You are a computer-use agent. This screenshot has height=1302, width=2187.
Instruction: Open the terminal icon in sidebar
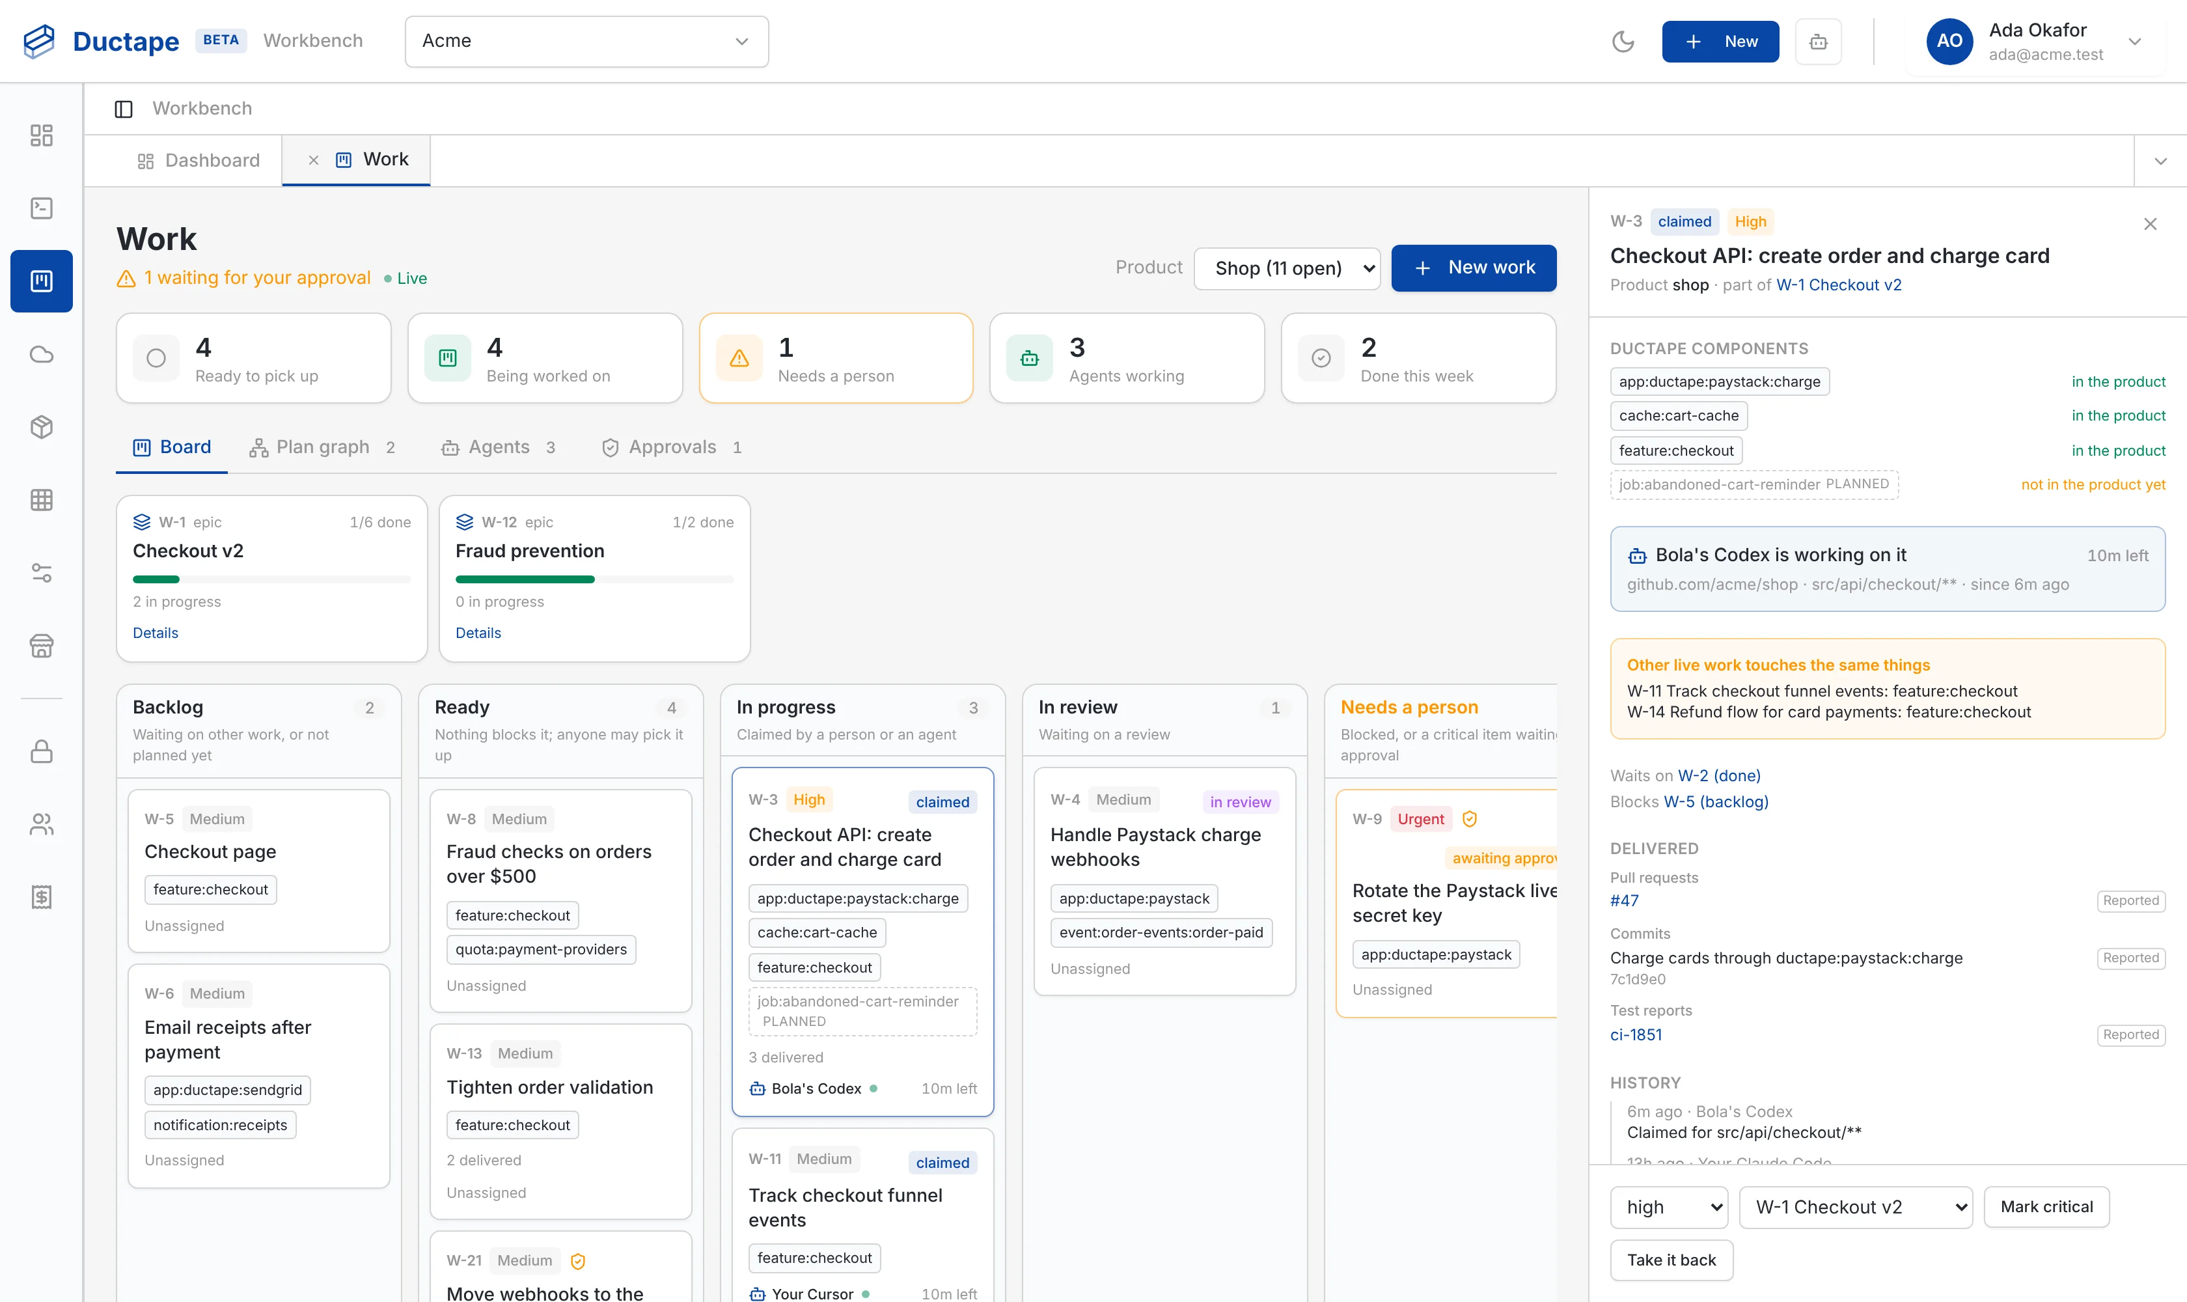tap(41, 208)
